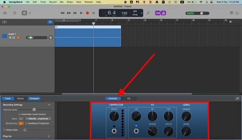Open the Mix menu

click(62, 2)
